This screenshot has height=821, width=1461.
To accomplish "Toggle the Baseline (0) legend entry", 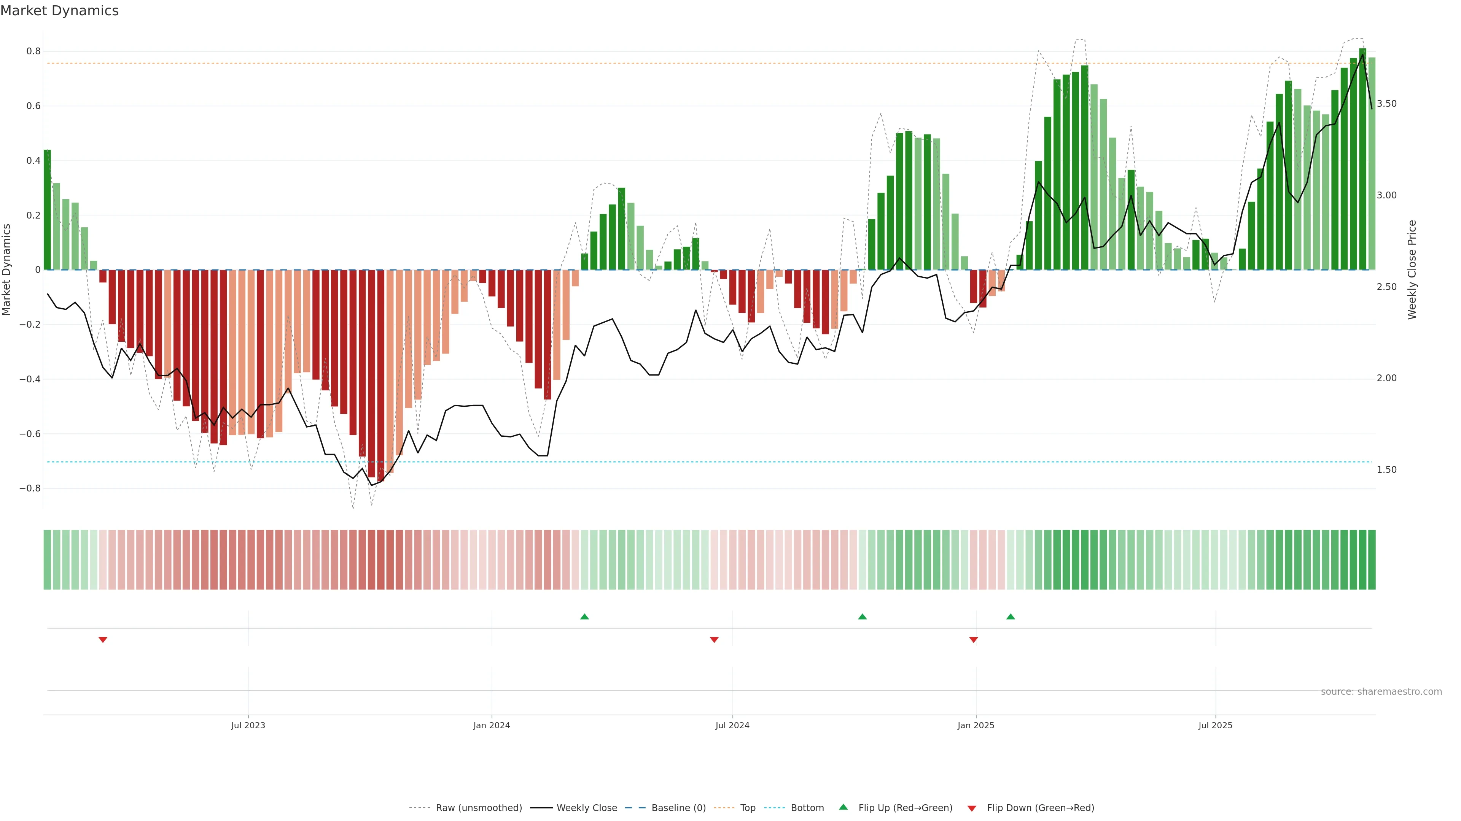I will tap(678, 808).
